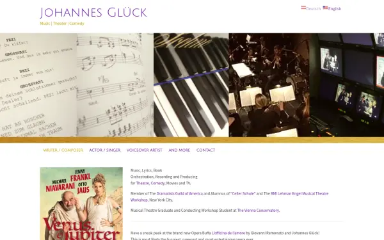Open the Writer / Composer menu item
384x240 pixels.
[63, 150]
